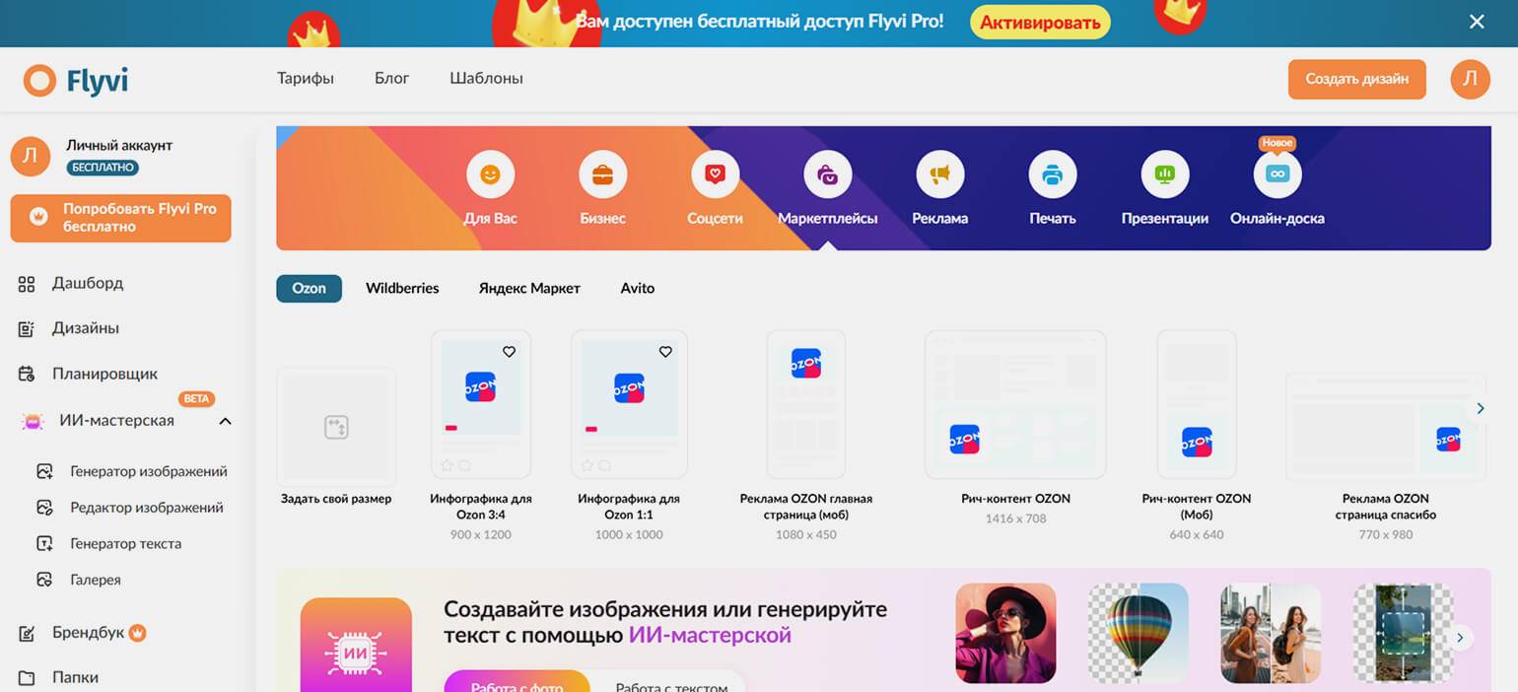Favorite the Инфографика для Ozon 3:4 template
The width and height of the screenshot is (1518, 692).
click(509, 352)
